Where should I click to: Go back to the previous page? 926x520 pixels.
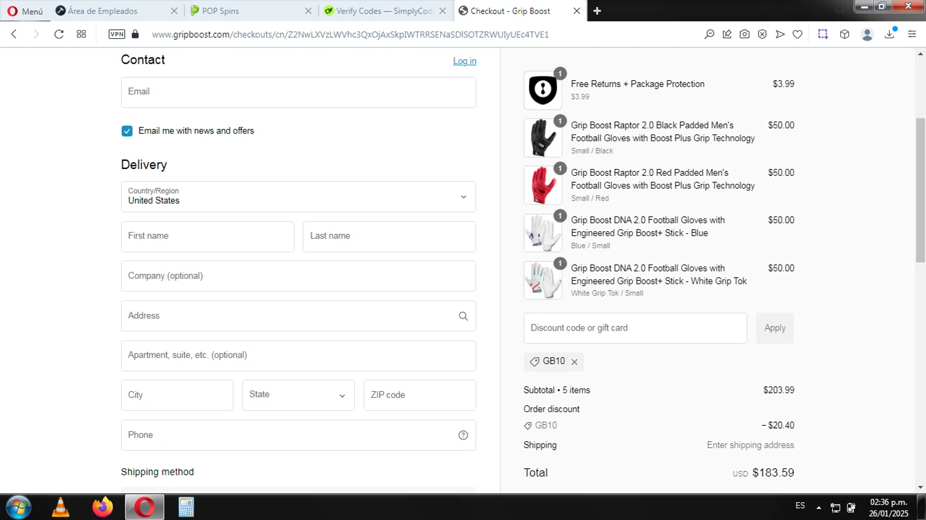point(14,35)
